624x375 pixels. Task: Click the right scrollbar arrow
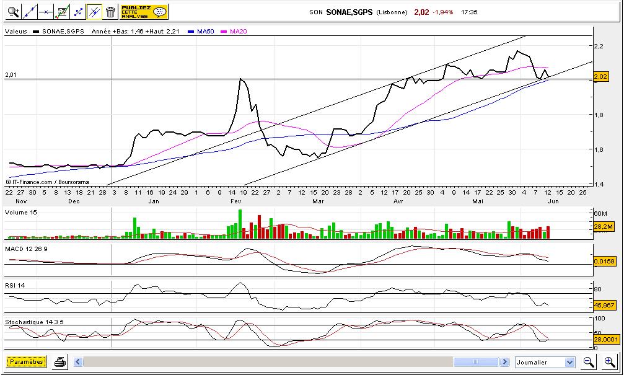pyautogui.click(x=504, y=362)
